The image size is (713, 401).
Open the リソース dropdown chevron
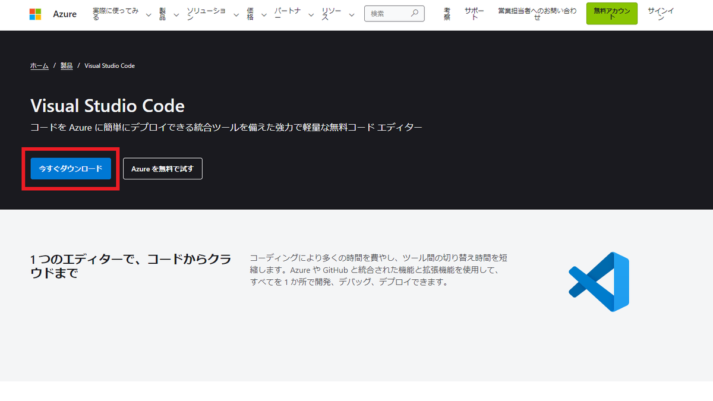coord(352,15)
